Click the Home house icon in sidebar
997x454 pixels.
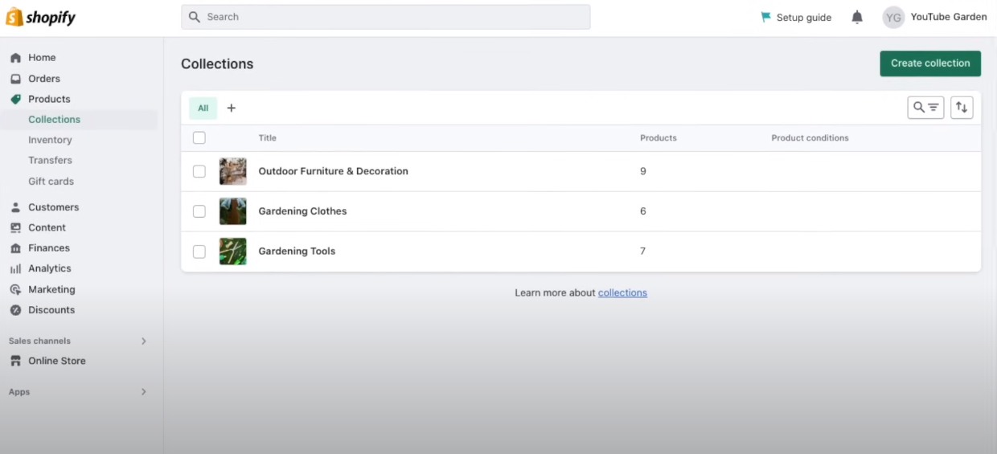click(15, 58)
